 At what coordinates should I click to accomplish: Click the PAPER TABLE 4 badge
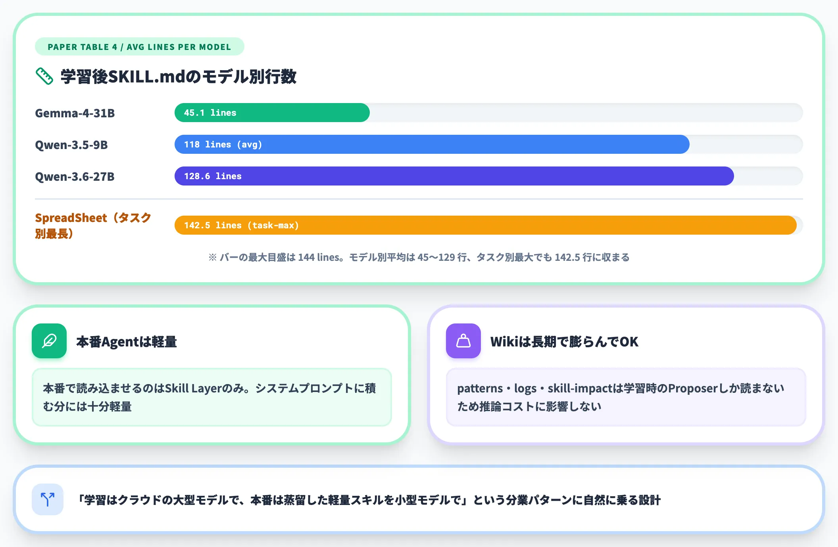(x=139, y=47)
